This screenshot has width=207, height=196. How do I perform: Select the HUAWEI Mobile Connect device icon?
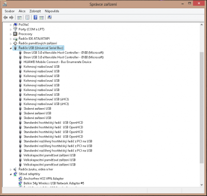pyautogui.click(x=20, y=62)
